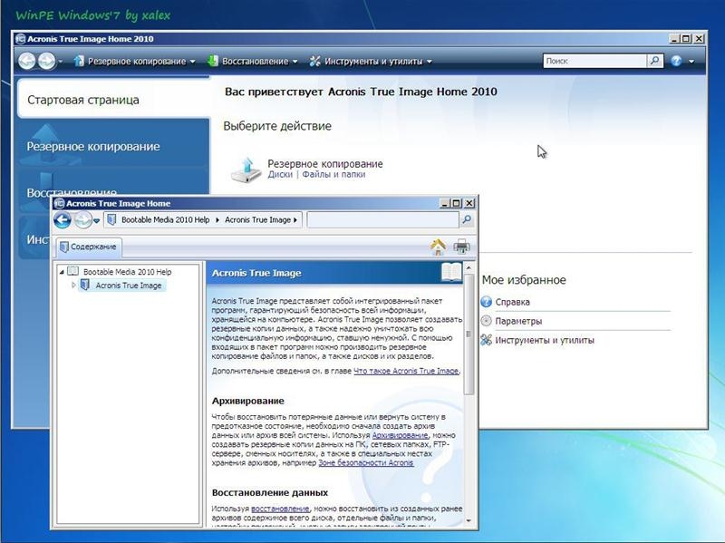The image size is (725, 543).
Task: Open Зоне безопасности Acronis link
Action: [x=366, y=462]
